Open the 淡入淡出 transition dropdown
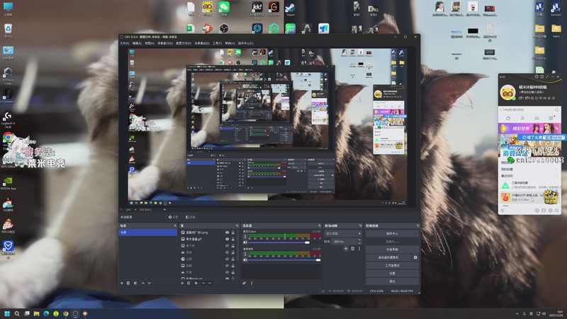Screen dimensions: 567x319 point(343,234)
